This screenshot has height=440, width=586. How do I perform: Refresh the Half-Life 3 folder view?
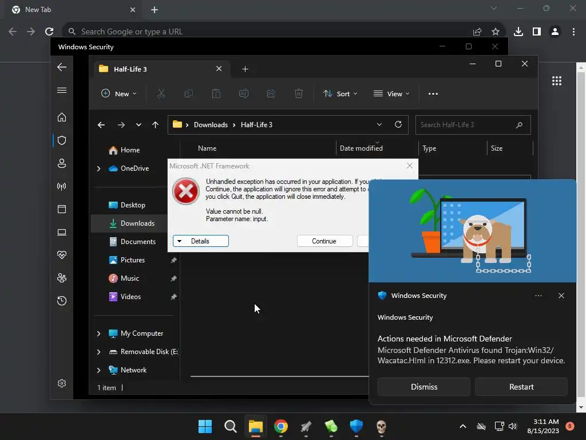(398, 124)
